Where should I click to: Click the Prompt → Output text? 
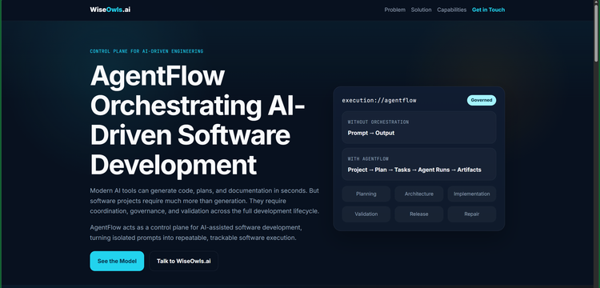pyautogui.click(x=371, y=133)
